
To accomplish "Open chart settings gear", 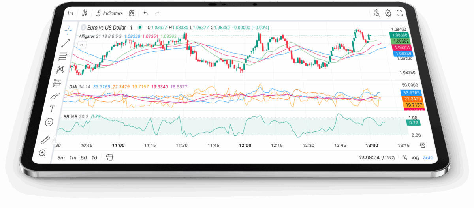I will 388,13.
